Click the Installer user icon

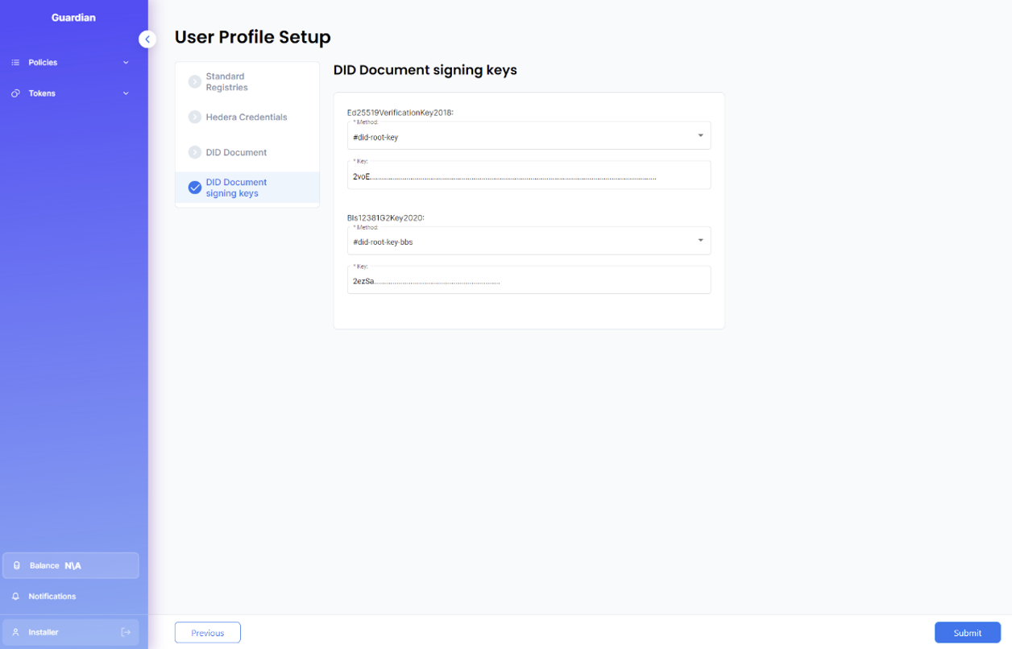(x=15, y=632)
